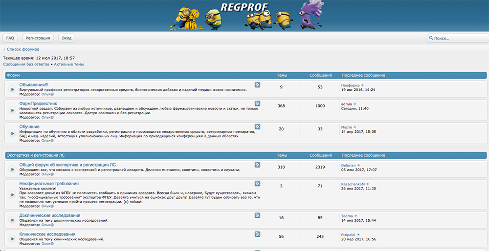The height and width of the screenshot is (251, 489).
Task: Open RSS feed for Общий форум об экспертизе
Action: [257, 165]
